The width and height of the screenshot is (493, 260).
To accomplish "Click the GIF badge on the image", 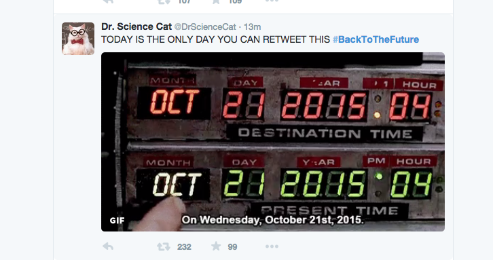I will tap(117, 221).
